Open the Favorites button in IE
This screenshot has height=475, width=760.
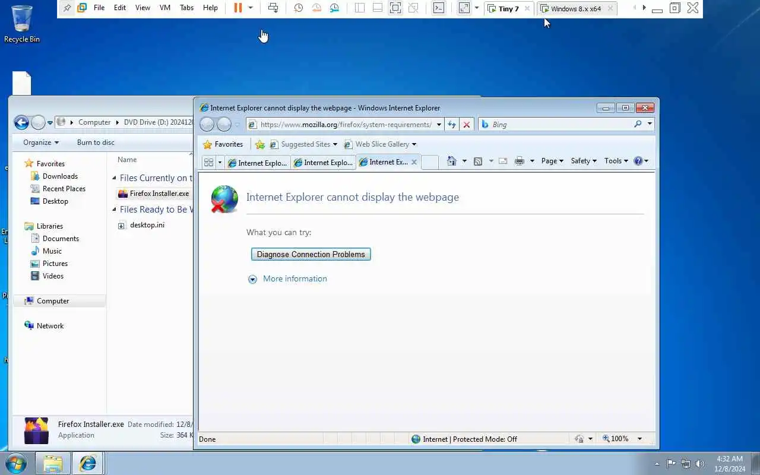pos(223,144)
